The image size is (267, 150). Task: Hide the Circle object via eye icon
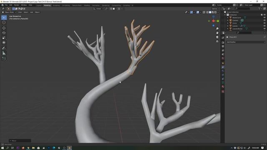point(264,23)
